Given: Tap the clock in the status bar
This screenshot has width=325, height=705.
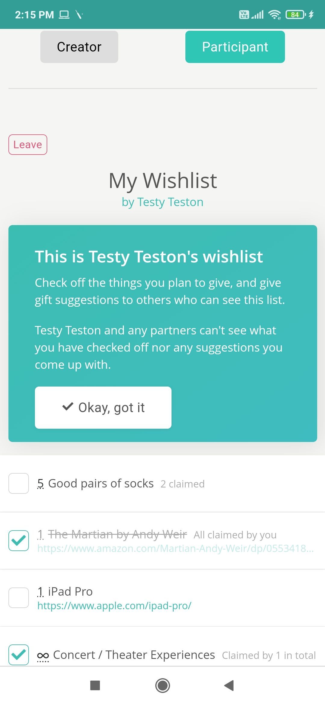Looking at the screenshot, I should click(34, 14).
